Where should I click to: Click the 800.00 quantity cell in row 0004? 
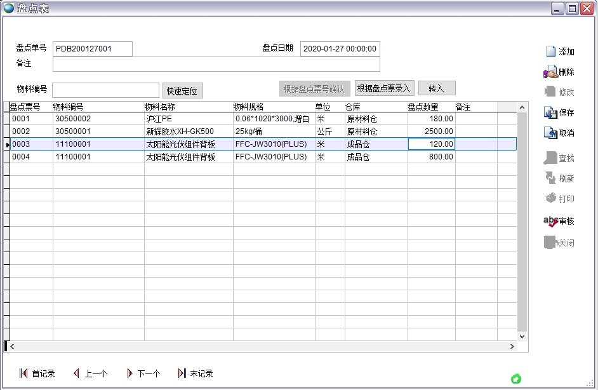click(x=432, y=157)
